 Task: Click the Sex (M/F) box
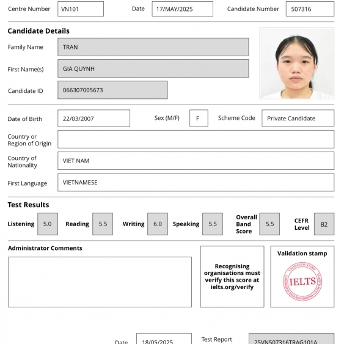pyautogui.click(x=199, y=119)
